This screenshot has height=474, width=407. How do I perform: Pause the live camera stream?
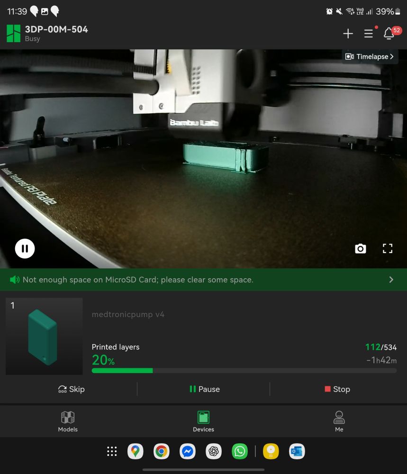click(x=25, y=248)
